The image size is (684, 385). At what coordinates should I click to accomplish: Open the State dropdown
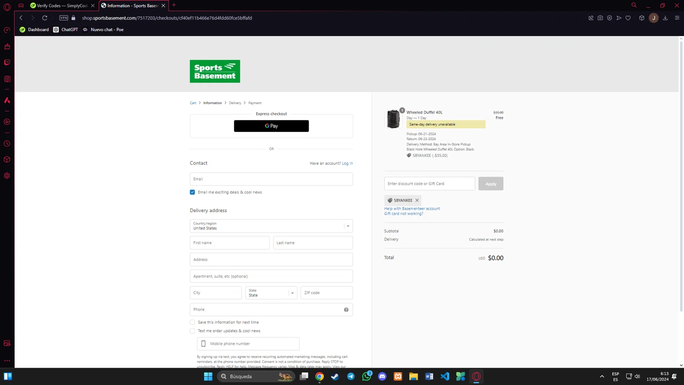pyautogui.click(x=271, y=293)
